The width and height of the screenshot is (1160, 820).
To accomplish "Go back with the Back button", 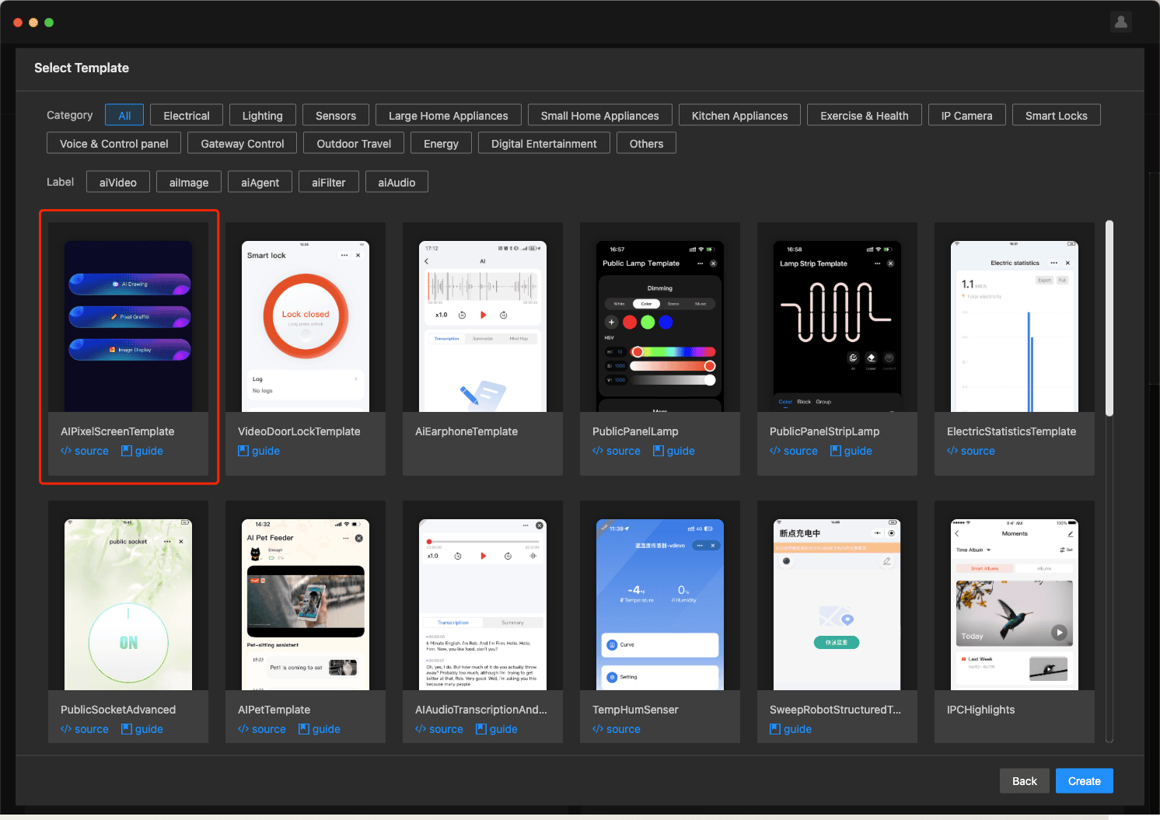I will [x=1024, y=781].
